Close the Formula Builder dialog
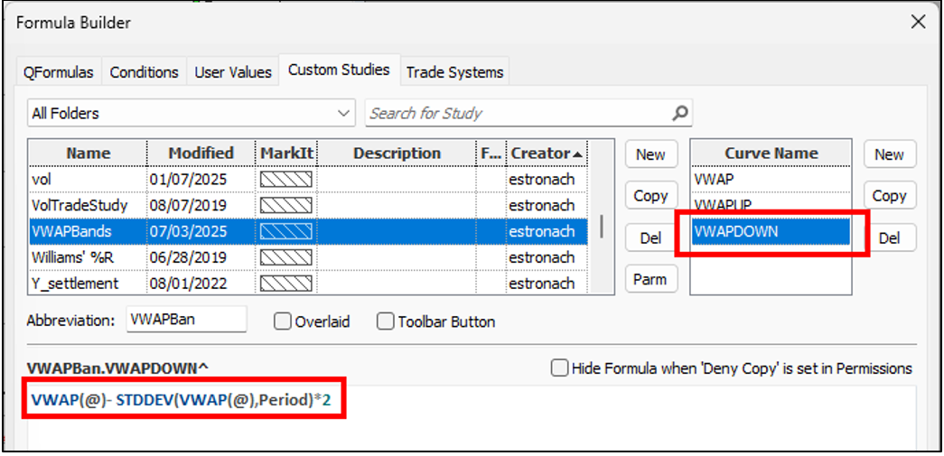This screenshot has width=944, height=456. coord(918,23)
